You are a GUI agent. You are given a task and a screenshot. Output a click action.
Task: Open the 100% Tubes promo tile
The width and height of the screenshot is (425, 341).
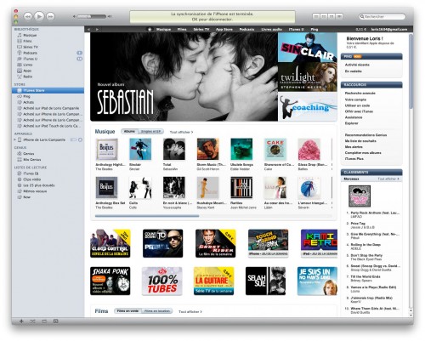(162, 281)
